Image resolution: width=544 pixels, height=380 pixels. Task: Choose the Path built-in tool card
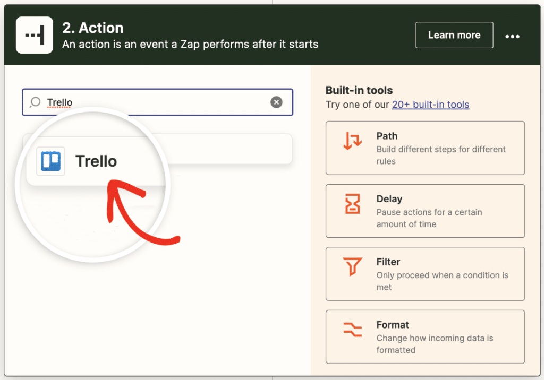[x=425, y=148]
